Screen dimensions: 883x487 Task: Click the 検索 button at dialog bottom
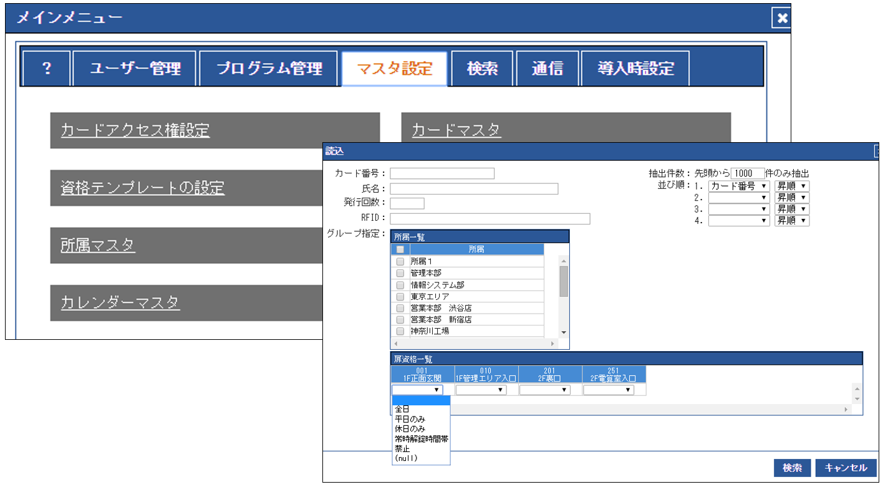coord(792,468)
